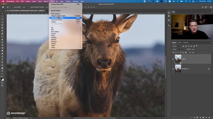
Task: Toggle Show Transform Controls checkbox
Action: (29, 7)
